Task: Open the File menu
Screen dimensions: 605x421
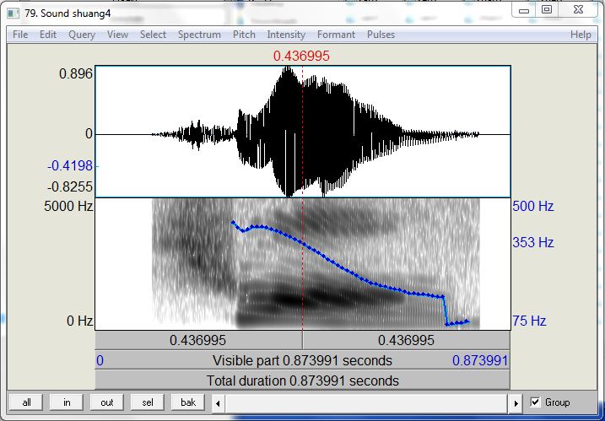Action: point(20,35)
